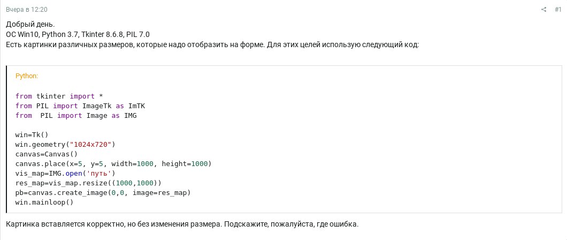Click the "Image as IMG" import line
Image resolution: width=567 pixels, height=240 pixels.
tap(76, 116)
